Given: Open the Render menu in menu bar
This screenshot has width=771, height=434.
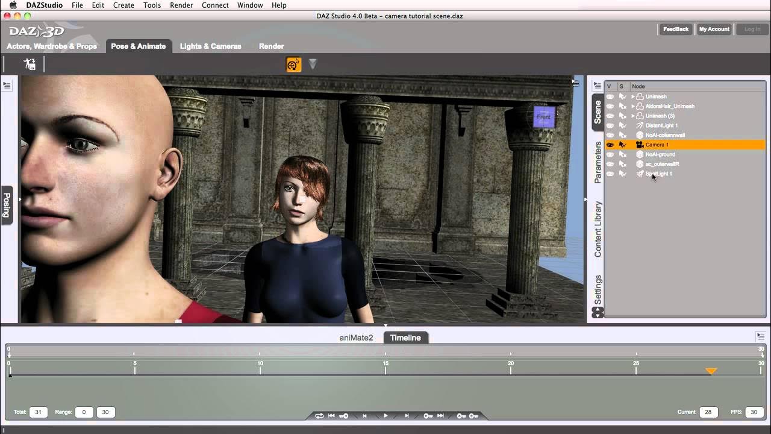Looking at the screenshot, I should coord(181,5).
